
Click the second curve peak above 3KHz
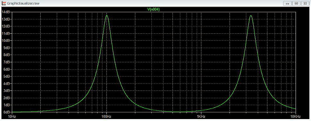(x=251, y=15)
